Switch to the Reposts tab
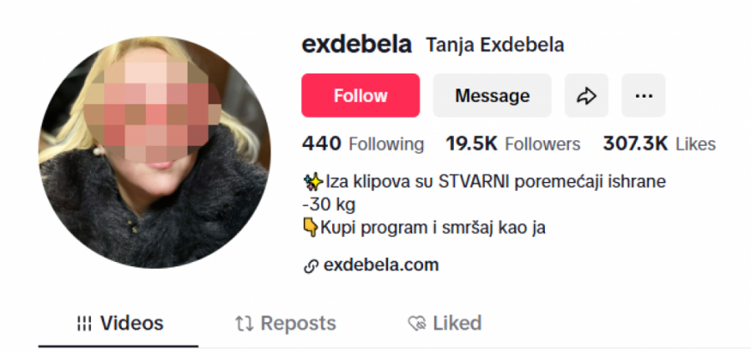 (286, 324)
